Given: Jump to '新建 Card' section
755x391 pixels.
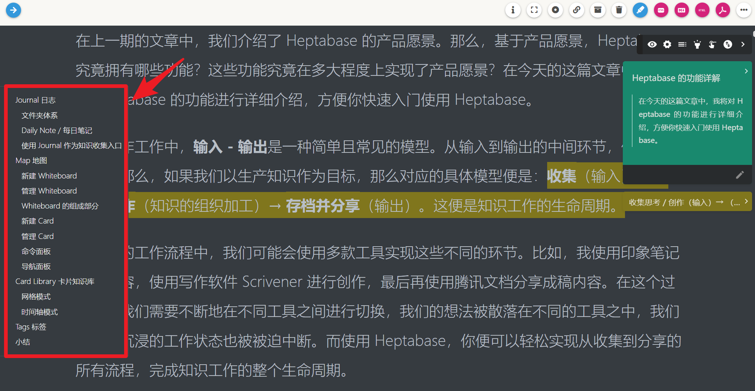Looking at the screenshot, I should [37, 221].
